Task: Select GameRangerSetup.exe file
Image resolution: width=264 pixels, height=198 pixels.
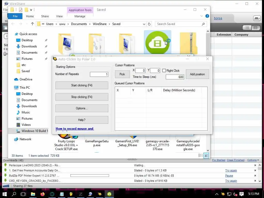Action: 97,143
